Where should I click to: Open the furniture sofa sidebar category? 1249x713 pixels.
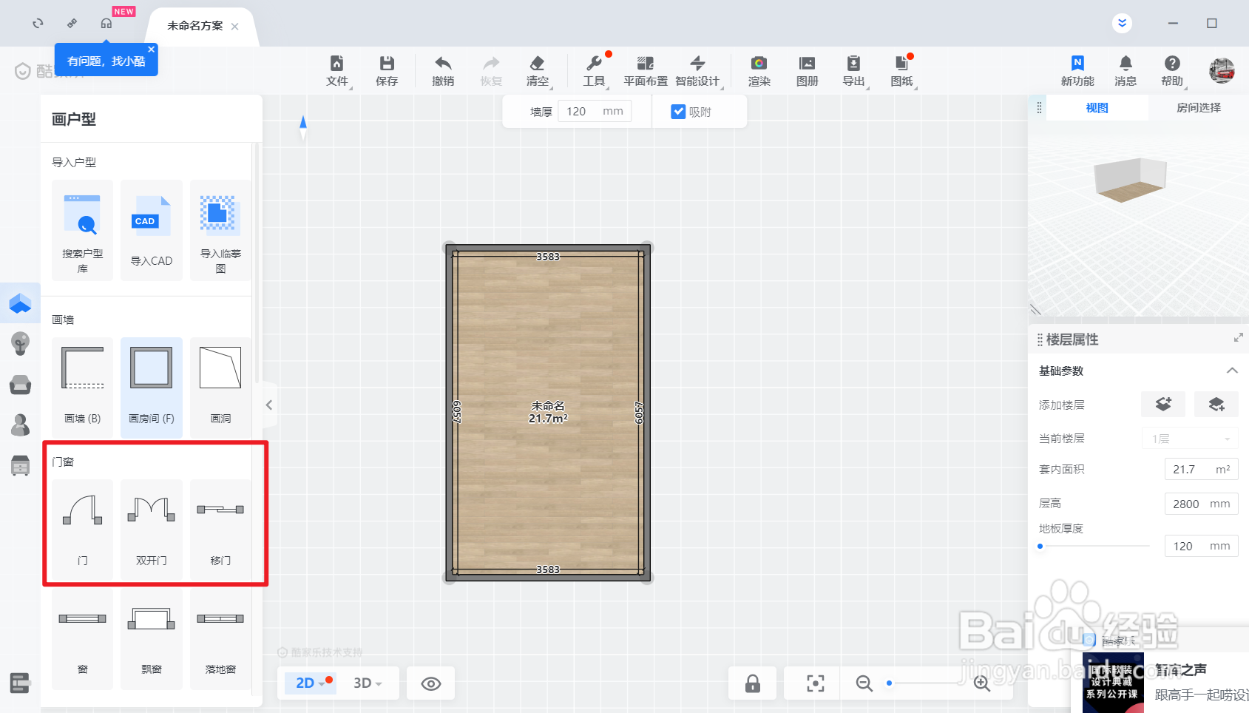click(20, 385)
